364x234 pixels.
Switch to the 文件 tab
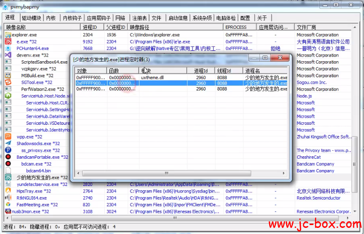click(157, 18)
